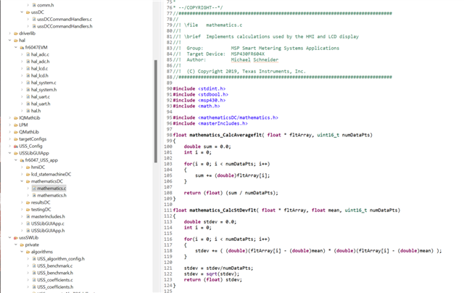The image size is (464, 293).
Task: Select private folder label
Action: click(x=32, y=244)
